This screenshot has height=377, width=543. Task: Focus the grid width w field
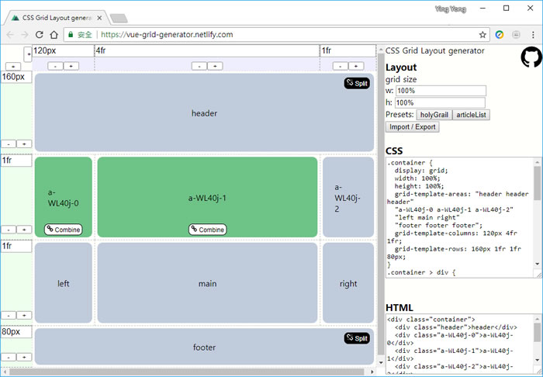pyautogui.click(x=441, y=91)
